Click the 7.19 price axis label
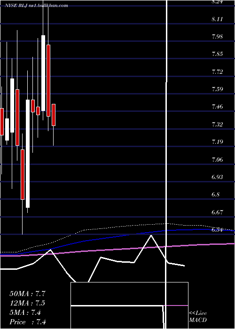This screenshot has height=329, width=235. pos(217,142)
